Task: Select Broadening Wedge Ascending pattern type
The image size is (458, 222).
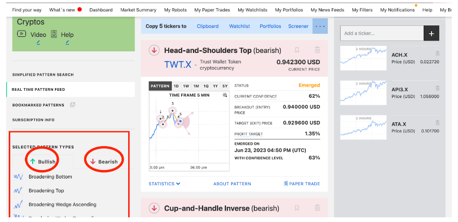Action: (x=62, y=204)
